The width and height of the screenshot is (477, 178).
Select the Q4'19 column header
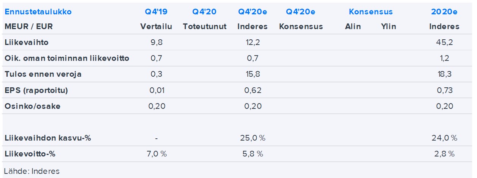[x=156, y=12]
